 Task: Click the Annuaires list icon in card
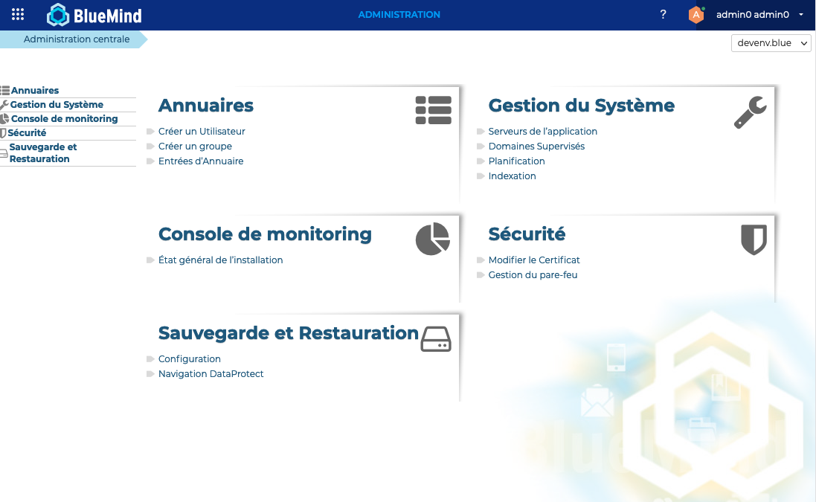pyautogui.click(x=433, y=110)
